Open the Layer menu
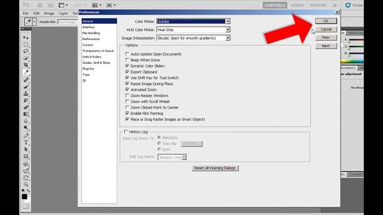 pyautogui.click(x=63, y=13)
